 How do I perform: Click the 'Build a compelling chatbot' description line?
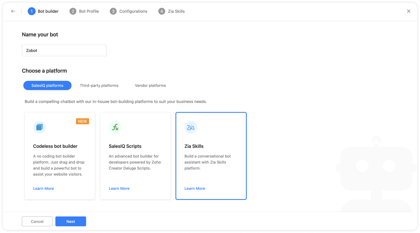click(116, 102)
